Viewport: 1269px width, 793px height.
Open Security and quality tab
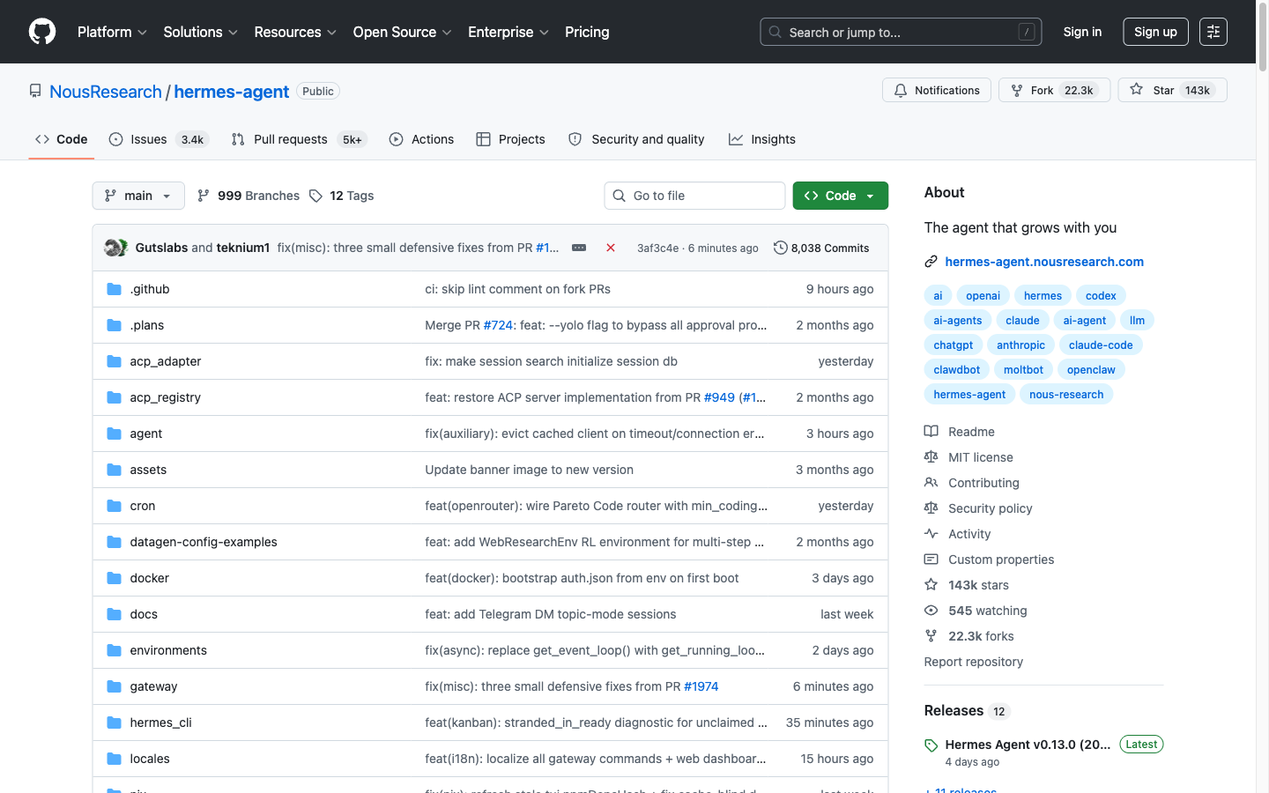(x=636, y=139)
